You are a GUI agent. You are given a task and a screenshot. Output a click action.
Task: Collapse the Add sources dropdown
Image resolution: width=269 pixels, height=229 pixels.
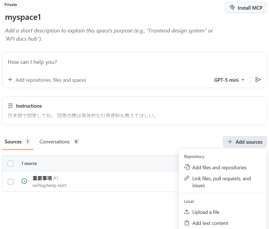tap(245, 142)
